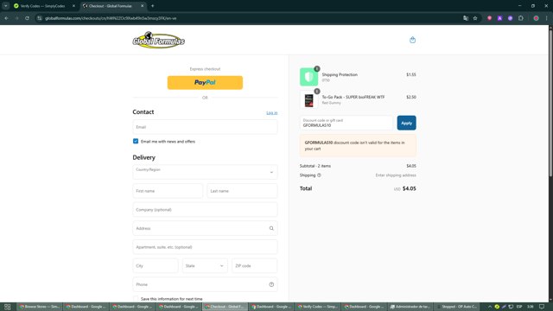Screen dimensions: 553x311
Task: Click the Address field
Action: pos(205,228)
